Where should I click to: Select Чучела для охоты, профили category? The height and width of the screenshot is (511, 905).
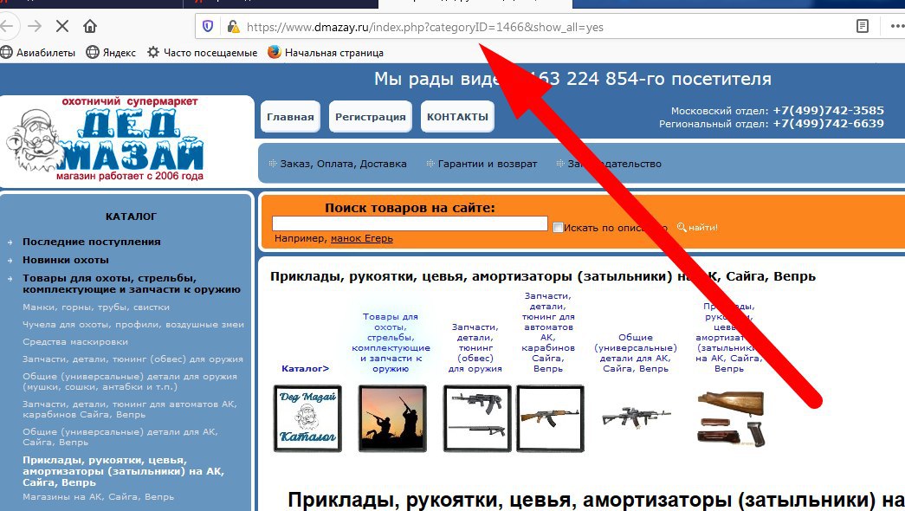coord(133,325)
